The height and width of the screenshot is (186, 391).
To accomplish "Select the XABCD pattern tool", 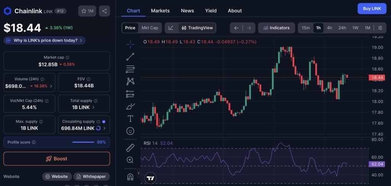I will [x=130, y=81].
